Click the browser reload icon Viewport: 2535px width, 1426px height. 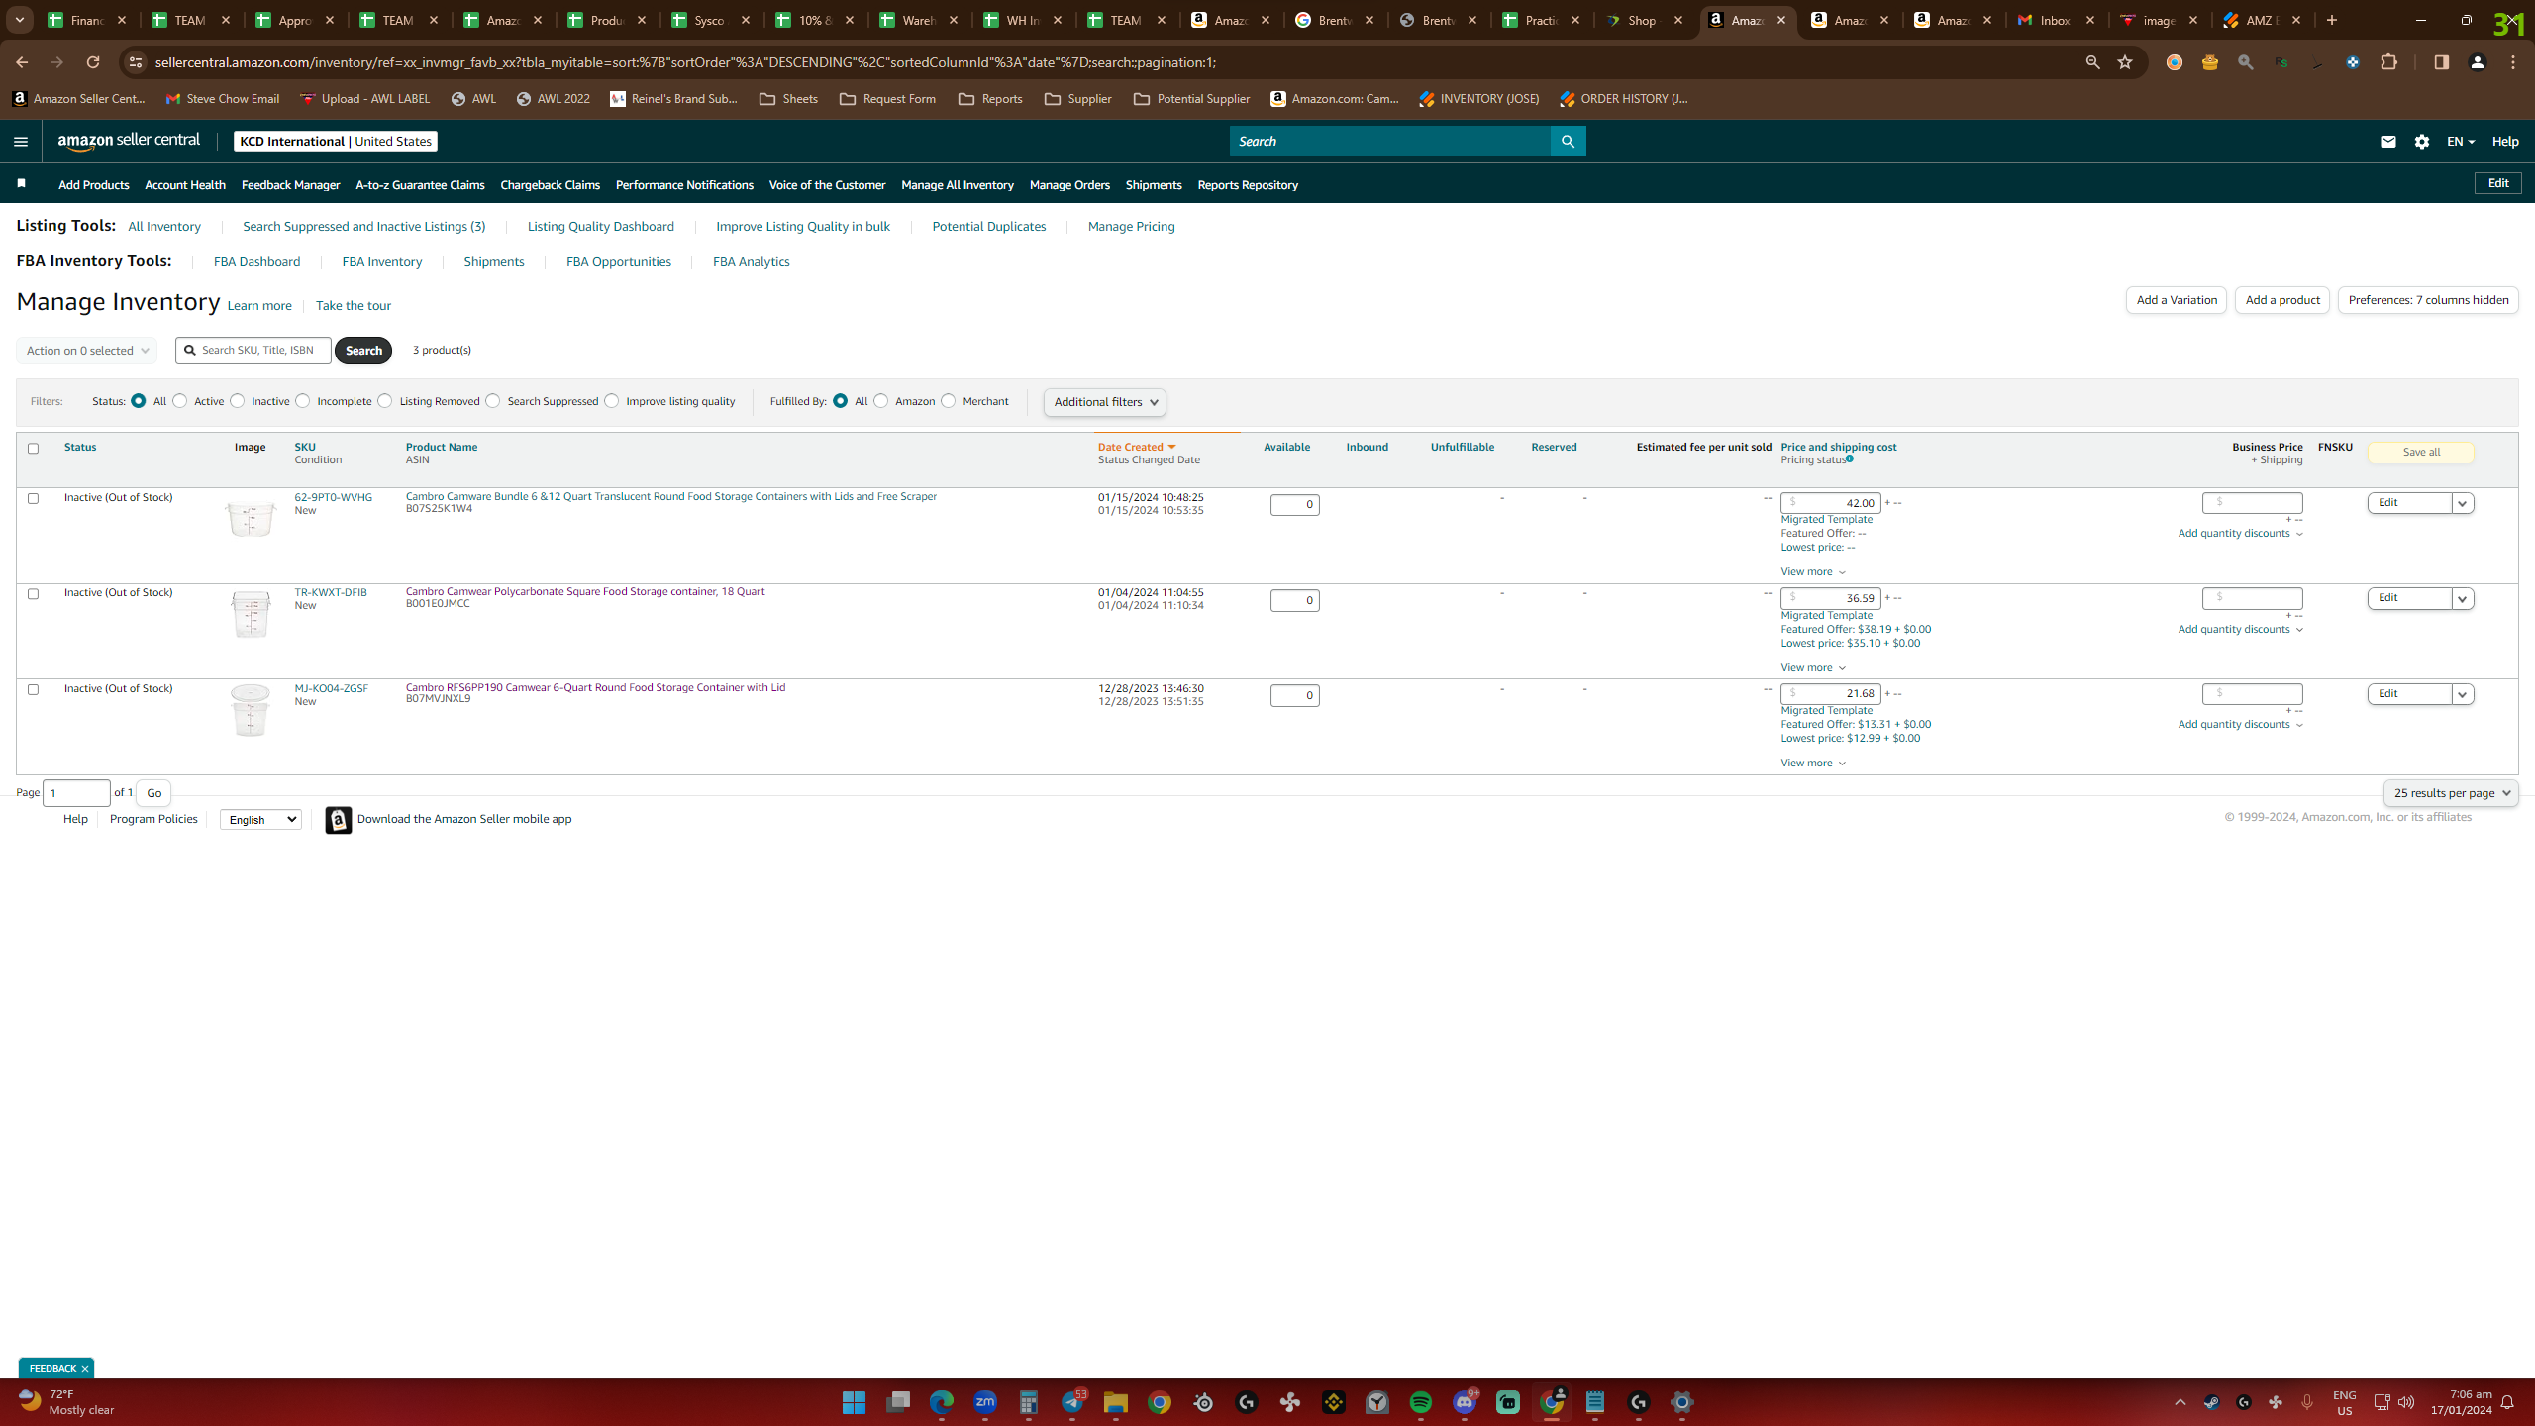(93, 62)
